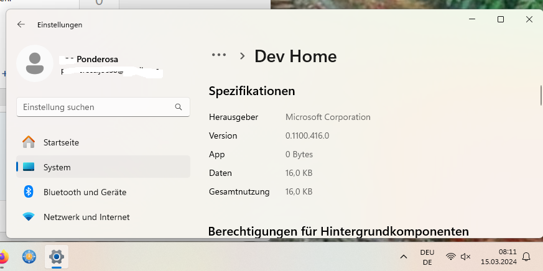Click the back arrow in Einstellungen
This screenshot has width=543, height=271.
pyautogui.click(x=21, y=25)
